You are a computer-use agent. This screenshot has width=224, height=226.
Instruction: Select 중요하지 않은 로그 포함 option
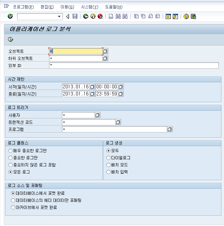(10, 165)
